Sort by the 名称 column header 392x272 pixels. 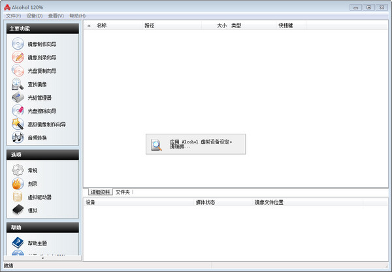[x=118, y=25]
